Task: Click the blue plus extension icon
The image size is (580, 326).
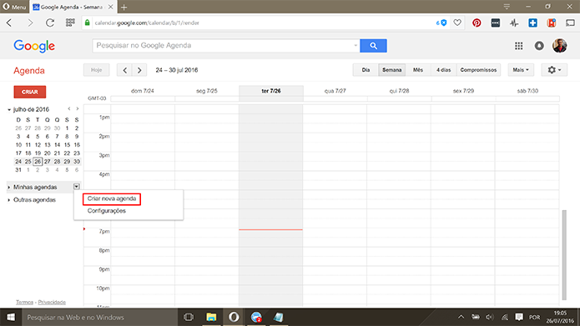Action: (532, 23)
